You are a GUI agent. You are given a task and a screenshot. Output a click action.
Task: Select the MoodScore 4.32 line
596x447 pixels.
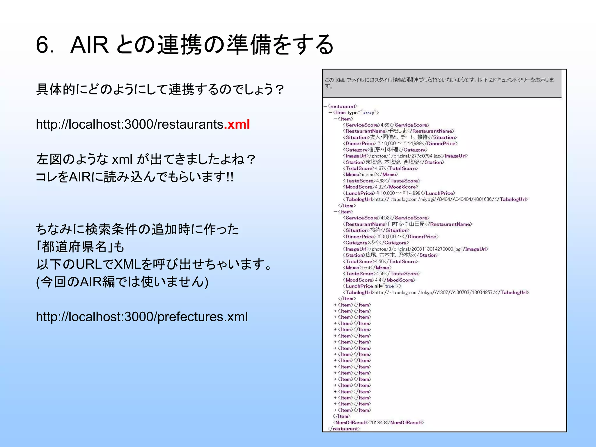pyautogui.click(x=380, y=187)
